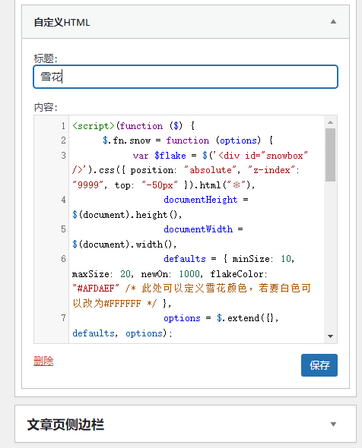
Task: Click line number 1 in code gutter
Action: [63, 126]
